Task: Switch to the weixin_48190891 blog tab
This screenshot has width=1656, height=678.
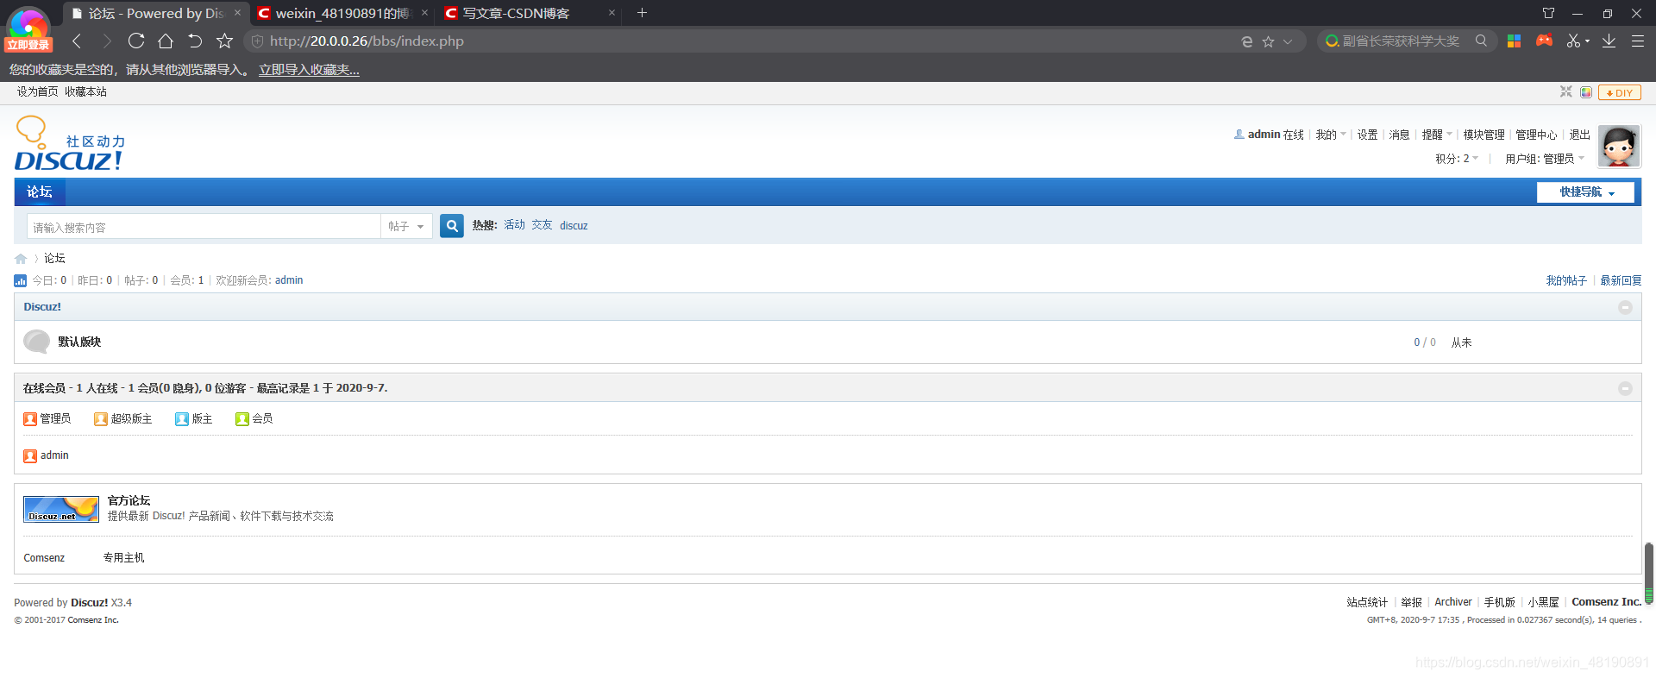Action: (x=342, y=13)
